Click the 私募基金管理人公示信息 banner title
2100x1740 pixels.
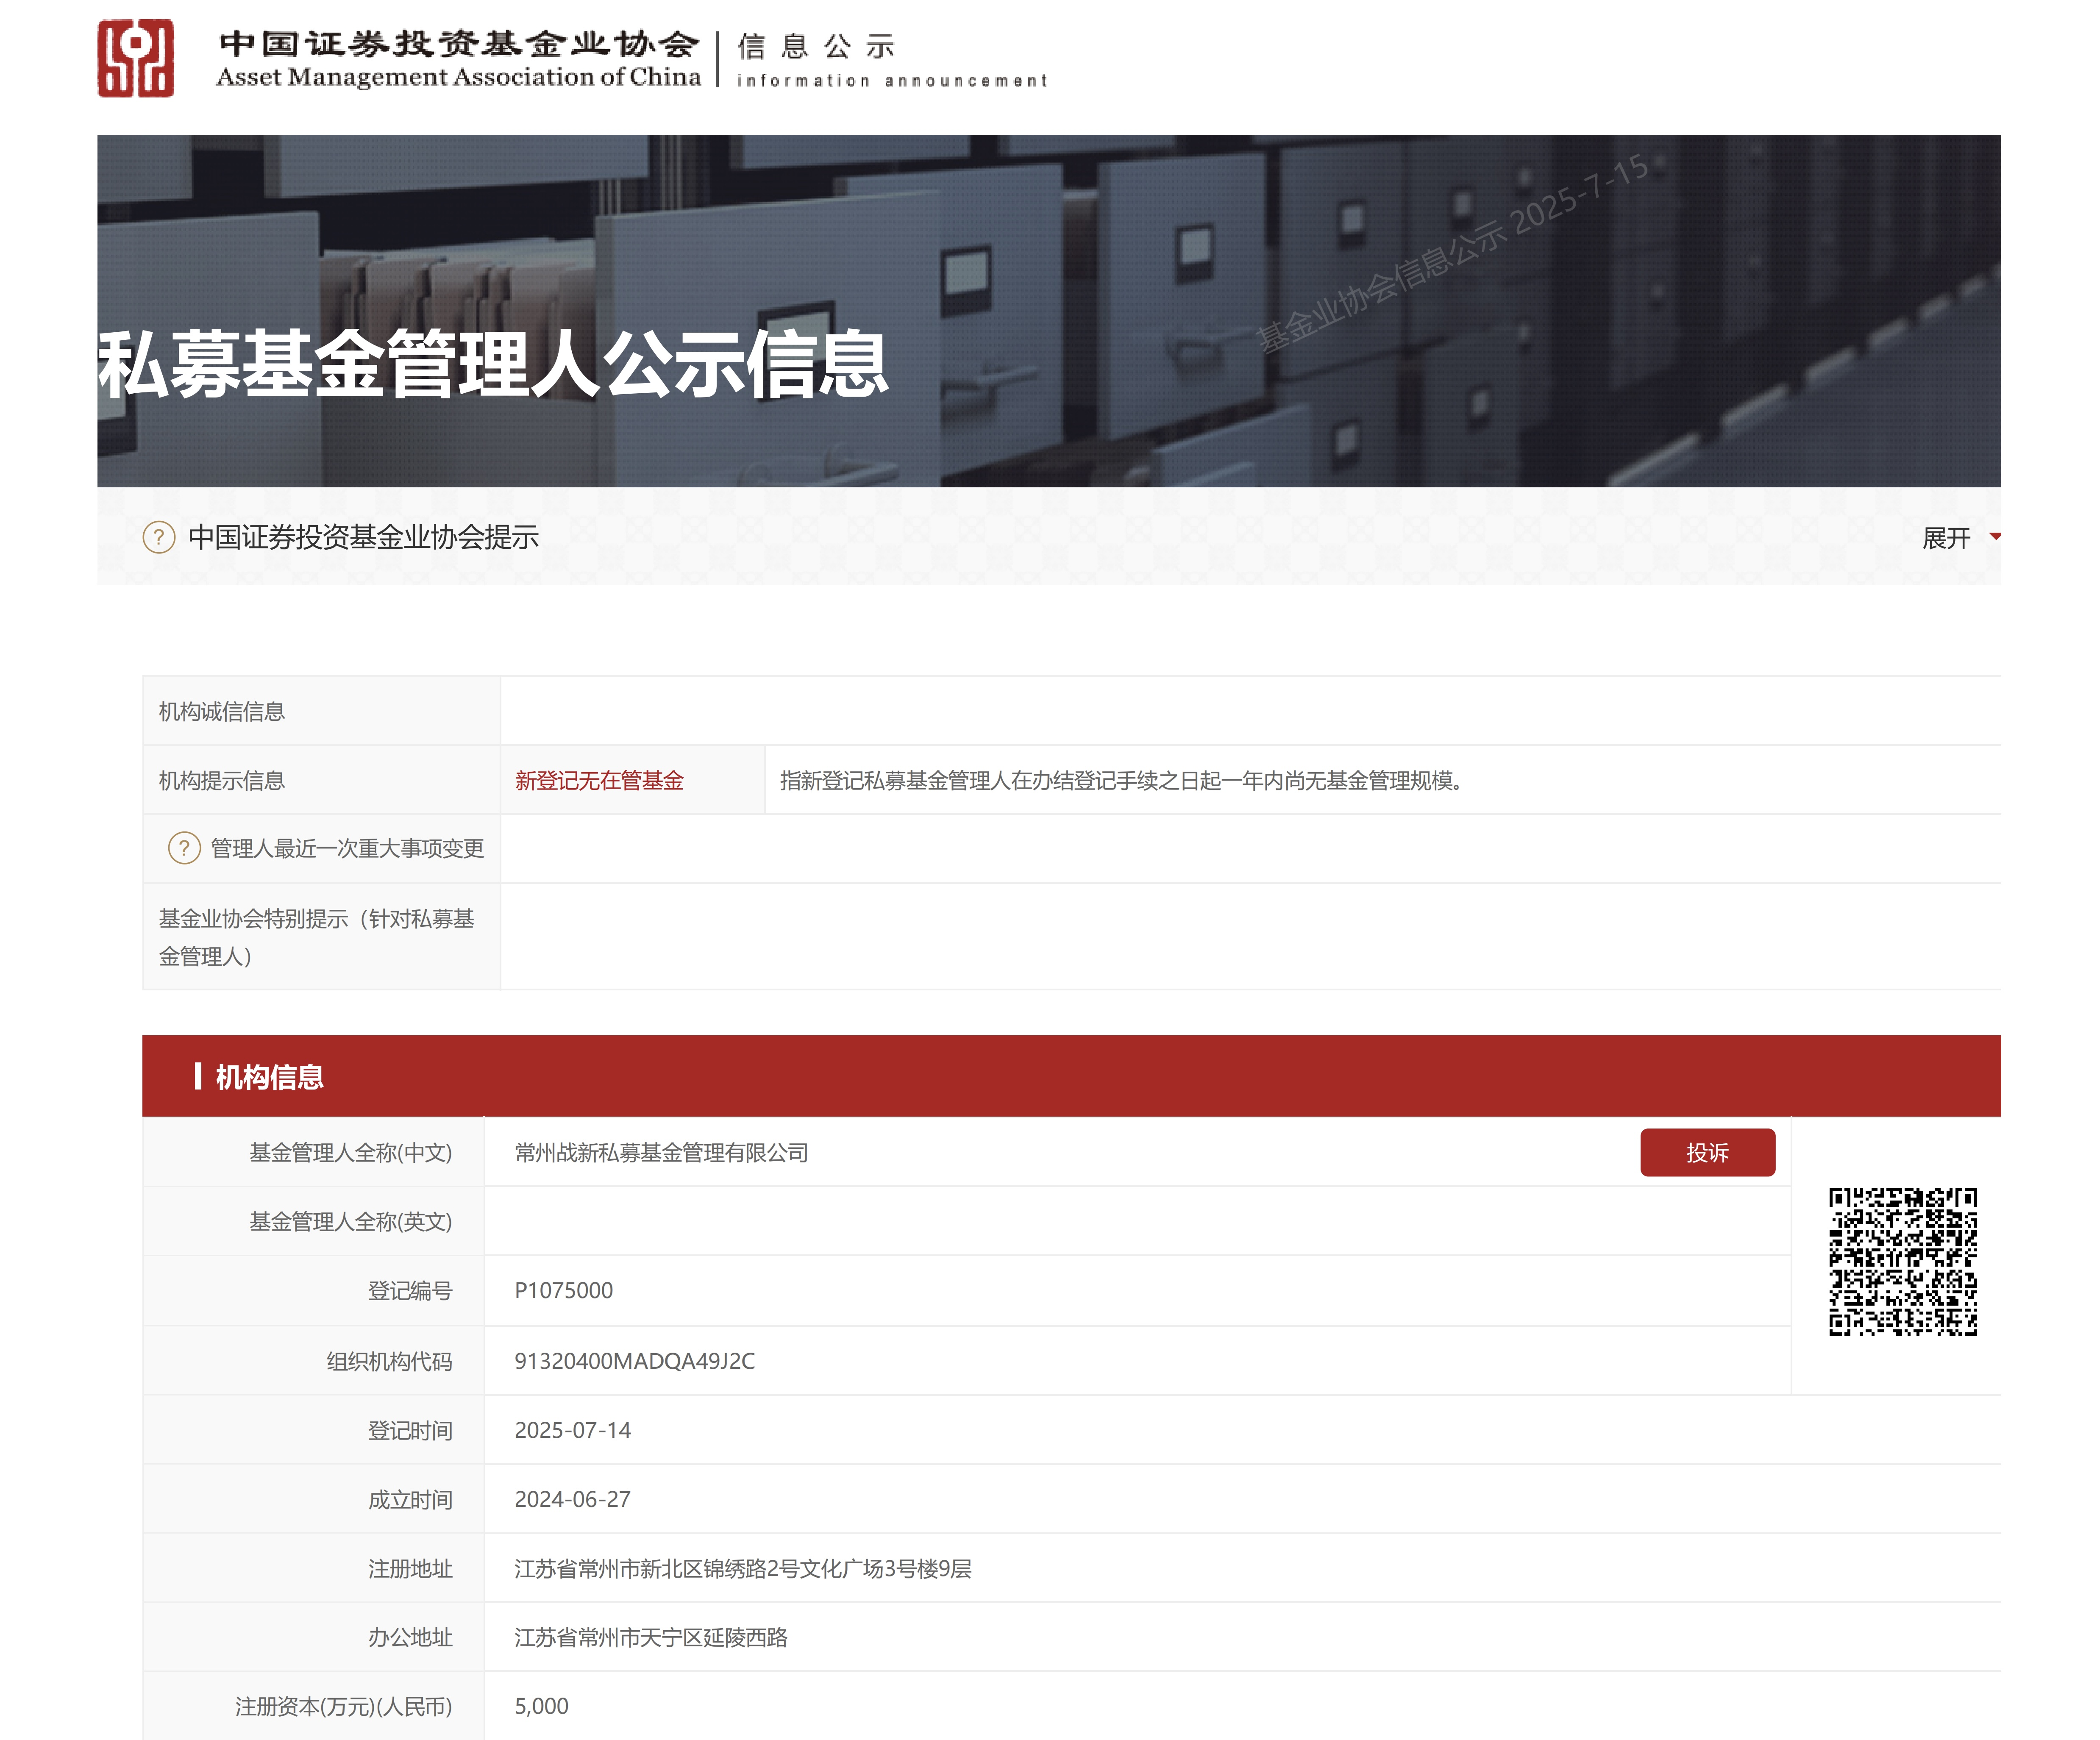click(493, 364)
